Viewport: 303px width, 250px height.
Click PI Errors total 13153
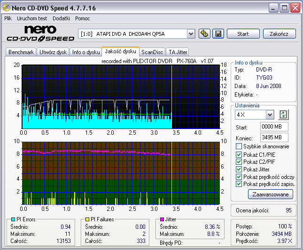click(63, 241)
